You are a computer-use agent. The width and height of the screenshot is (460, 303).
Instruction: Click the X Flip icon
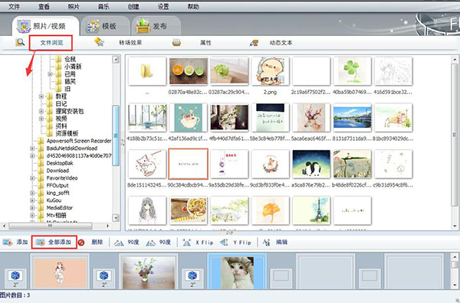[186, 242]
